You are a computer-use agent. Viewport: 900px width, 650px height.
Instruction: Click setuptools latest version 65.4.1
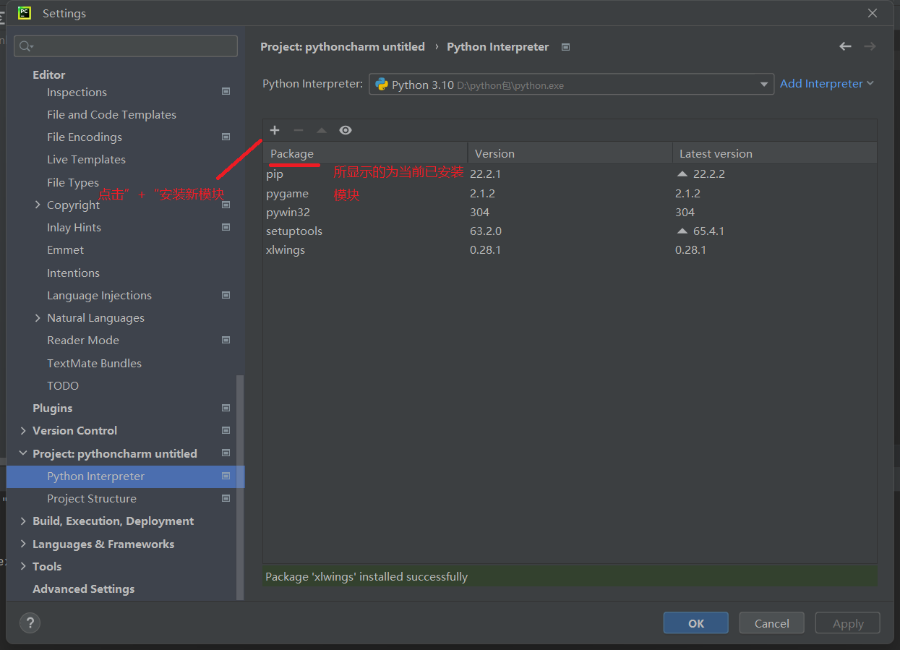point(708,231)
